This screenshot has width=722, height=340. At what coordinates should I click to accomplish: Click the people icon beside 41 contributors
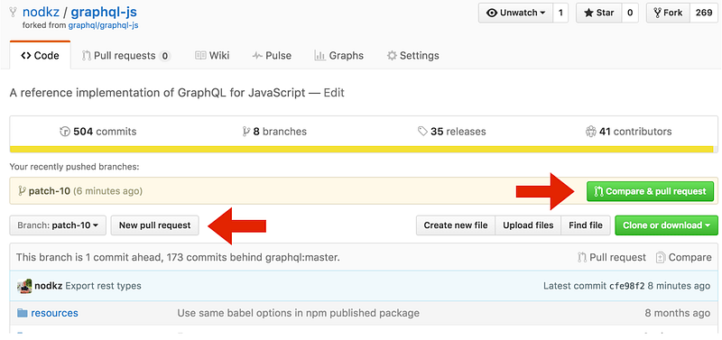point(591,132)
